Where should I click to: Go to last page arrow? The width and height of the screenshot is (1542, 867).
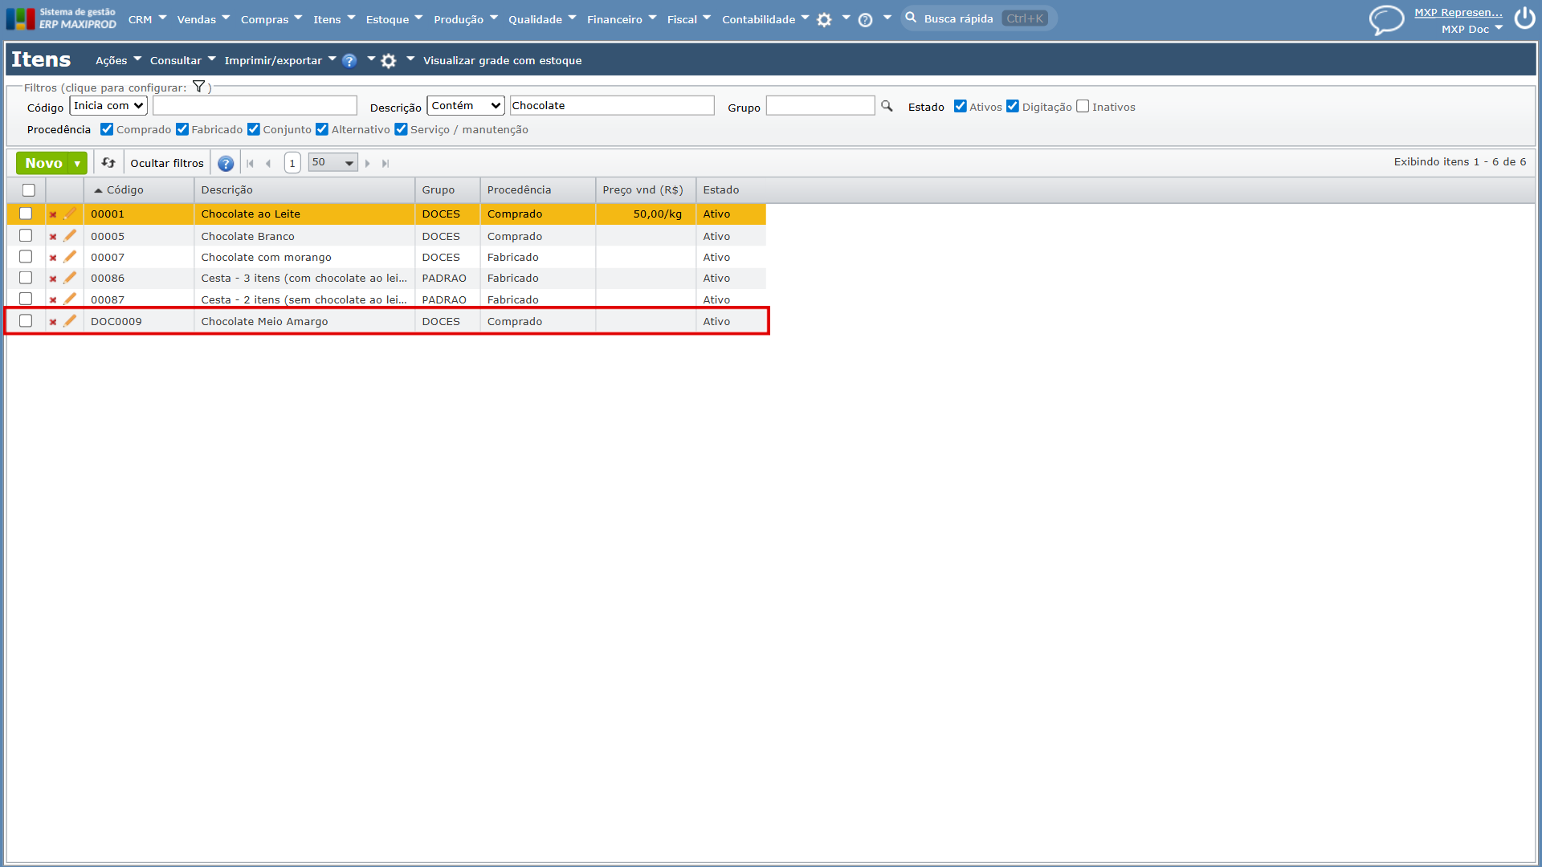point(385,164)
